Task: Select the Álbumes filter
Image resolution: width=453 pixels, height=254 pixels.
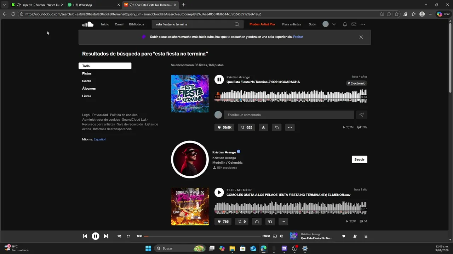Action: [x=89, y=89]
